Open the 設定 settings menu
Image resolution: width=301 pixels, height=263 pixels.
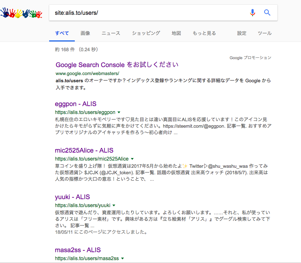tap(242, 33)
